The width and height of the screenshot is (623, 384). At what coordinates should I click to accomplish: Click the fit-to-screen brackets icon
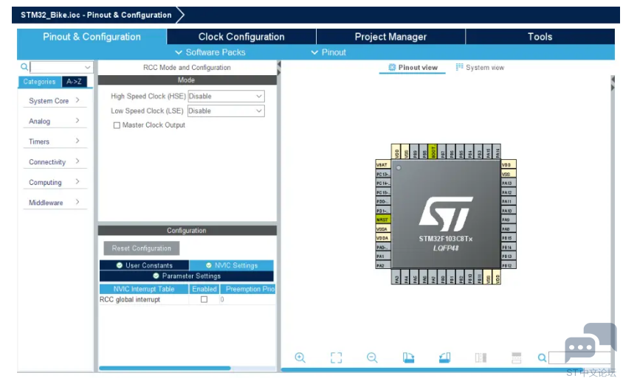(336, 357)
